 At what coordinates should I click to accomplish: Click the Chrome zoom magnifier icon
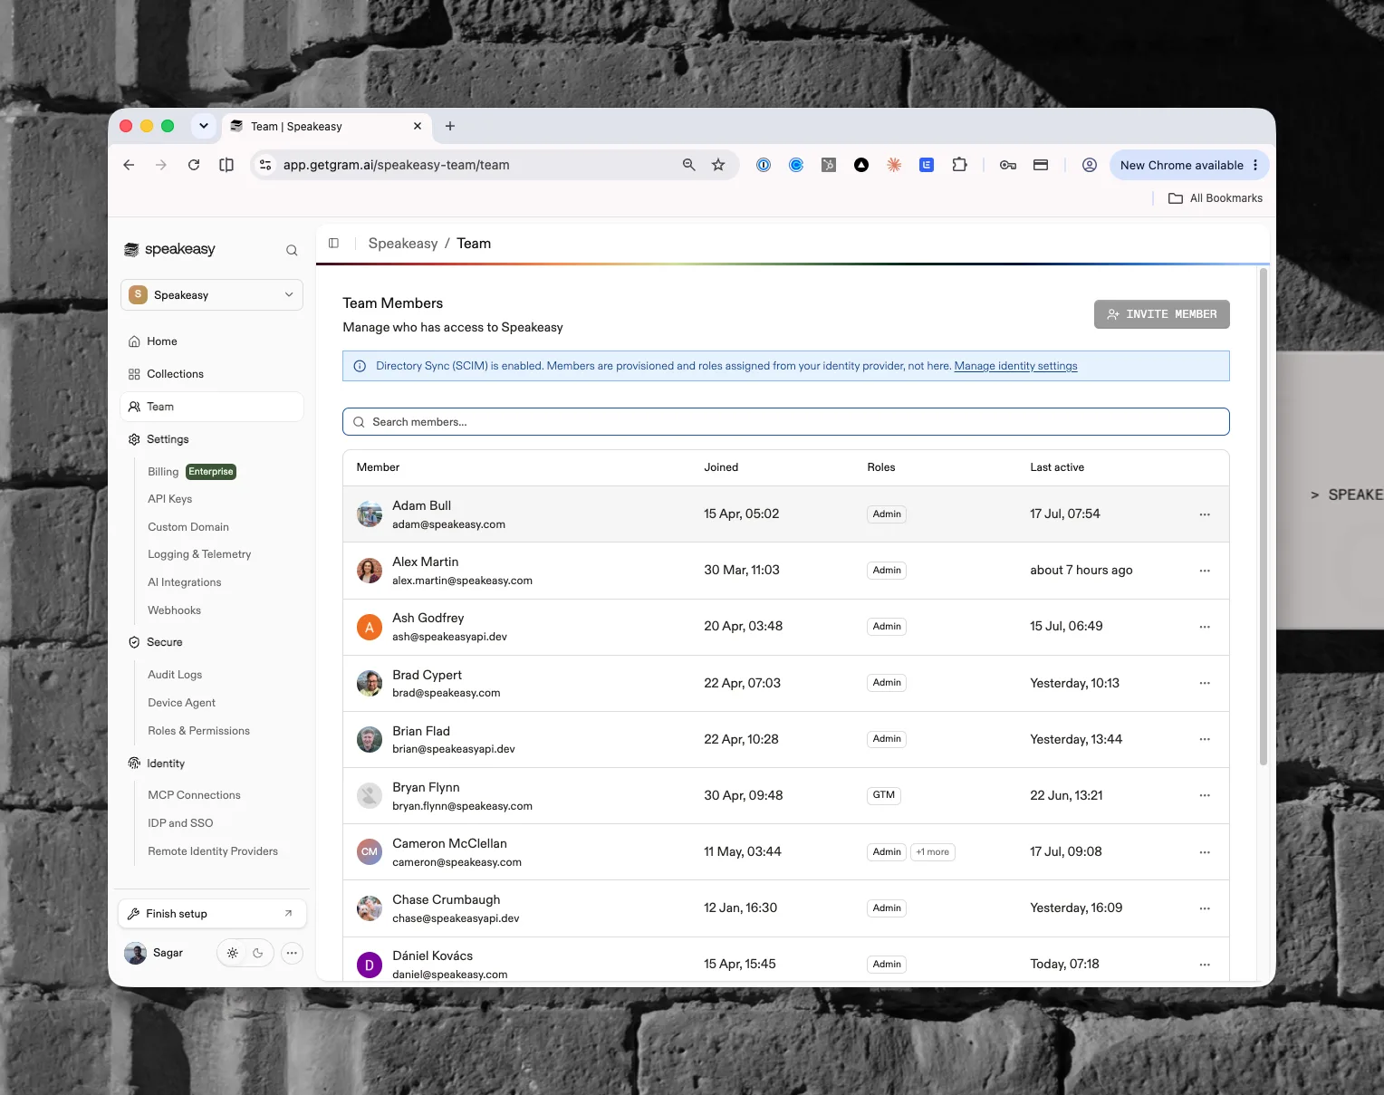tap(689, 165)
